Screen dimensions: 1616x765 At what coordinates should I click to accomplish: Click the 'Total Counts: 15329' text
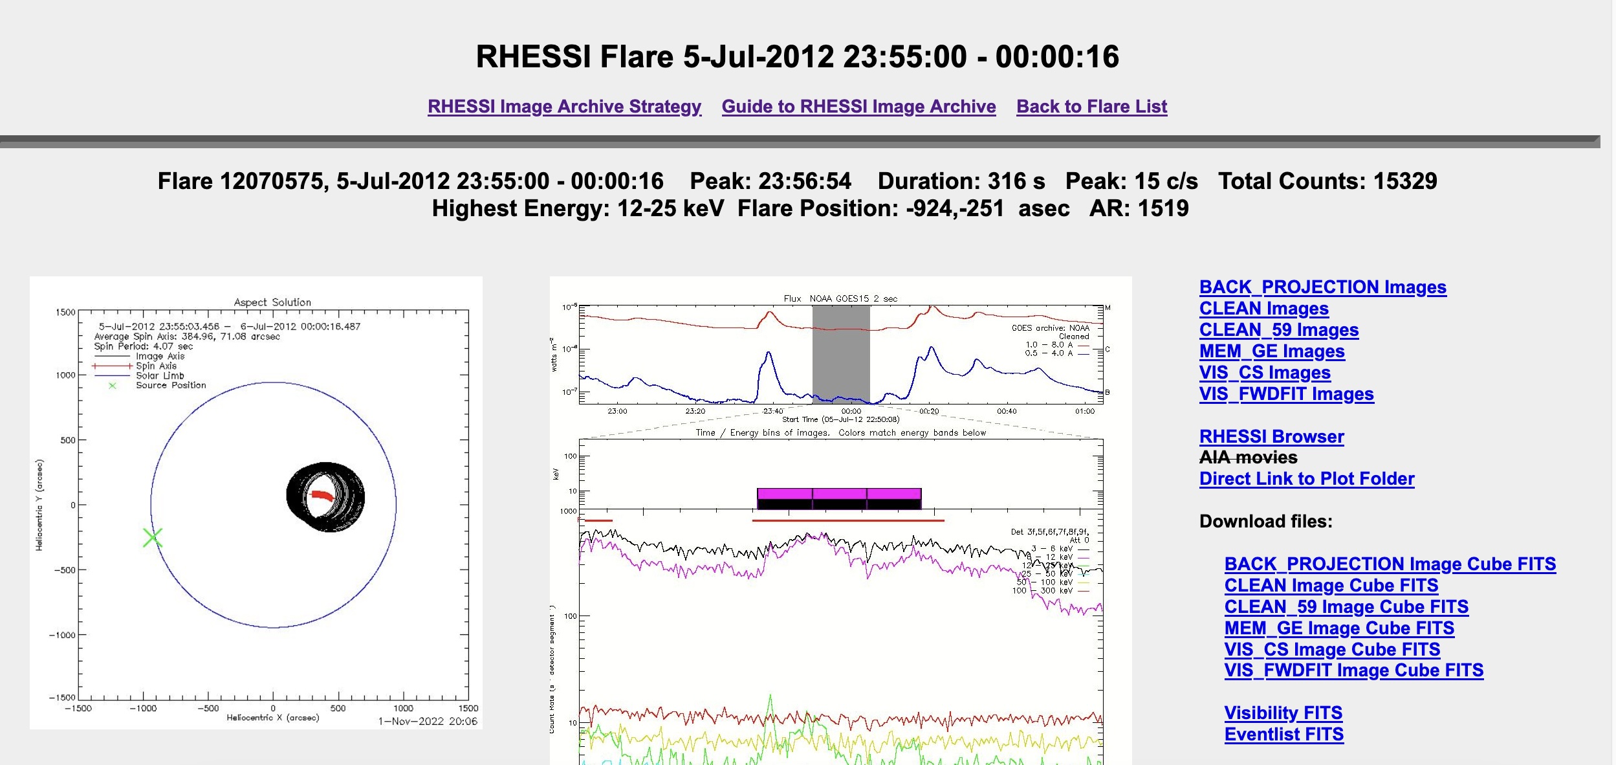click(1327, 181)
